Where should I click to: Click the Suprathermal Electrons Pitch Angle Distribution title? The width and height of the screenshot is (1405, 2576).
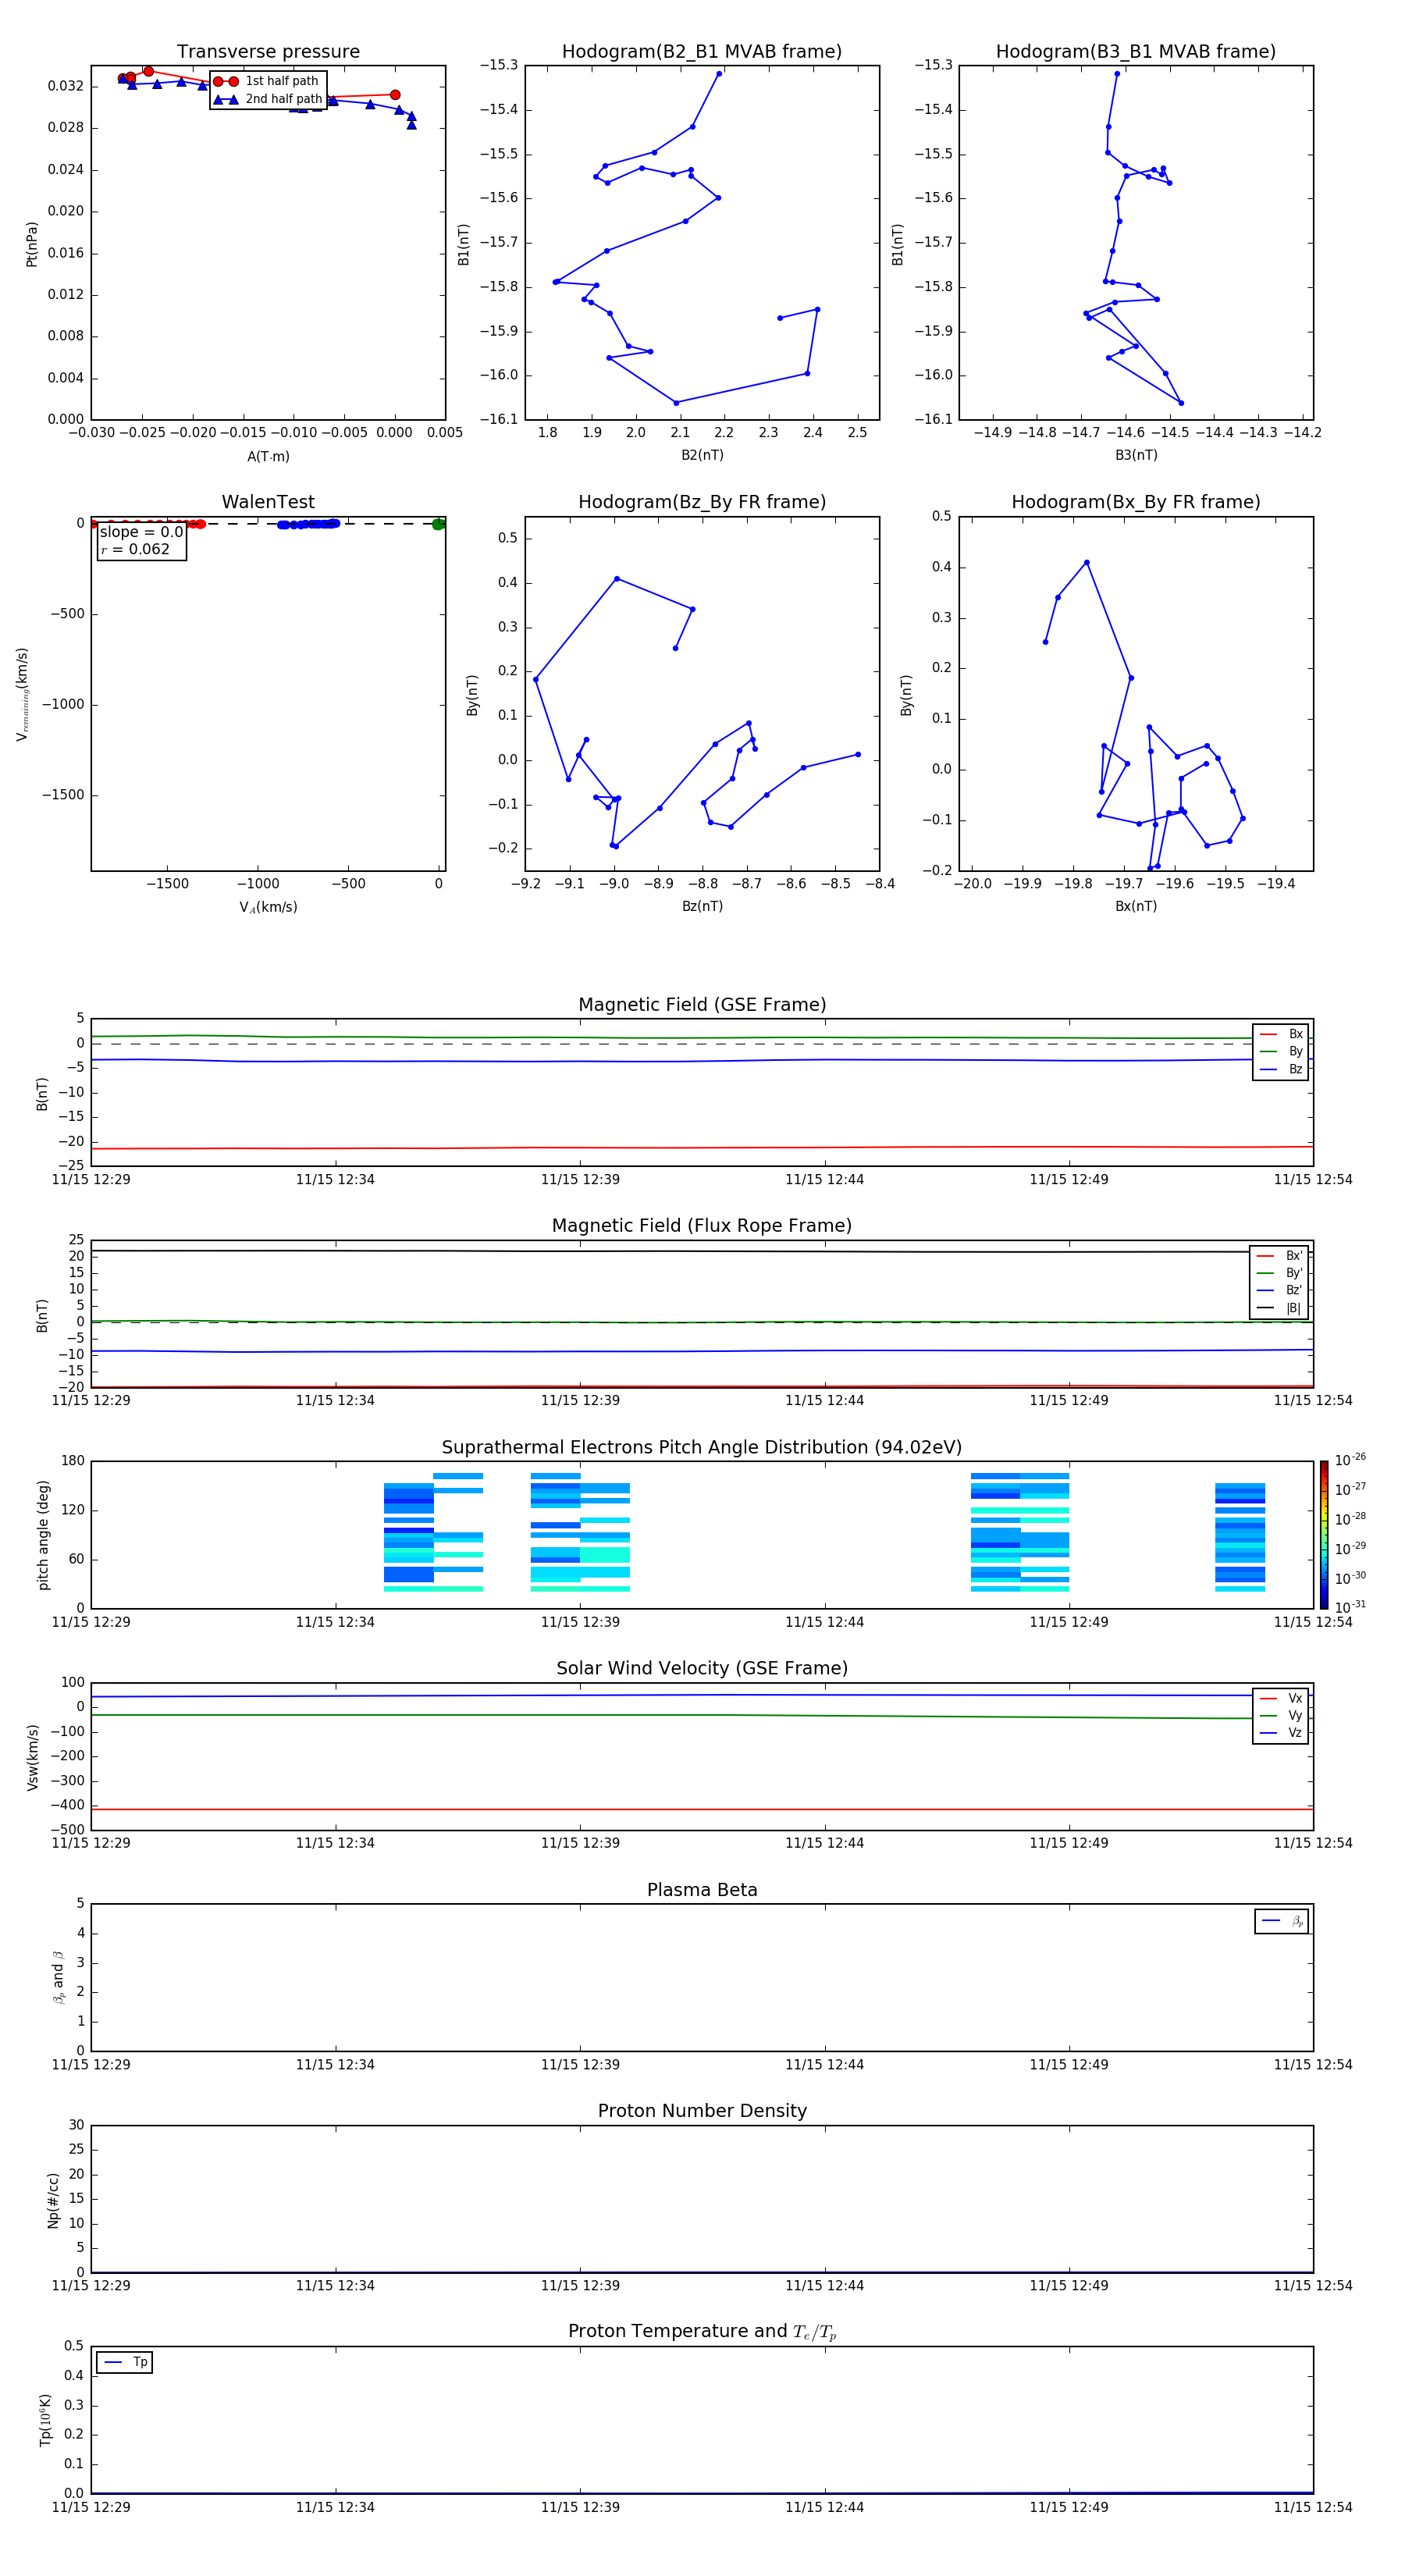point(702,1448)
